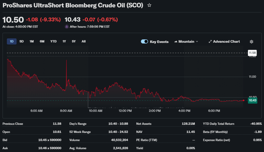Open chart settings gear icon
This screenshot has width=264, height=152.
pyautogui.click(x=252, y=42)
